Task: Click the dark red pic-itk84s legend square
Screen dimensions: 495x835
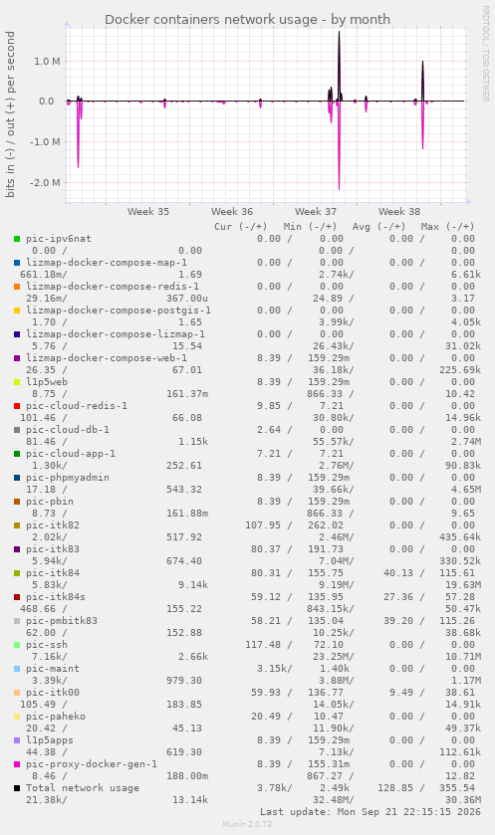Action: click(x=17, y=597)
